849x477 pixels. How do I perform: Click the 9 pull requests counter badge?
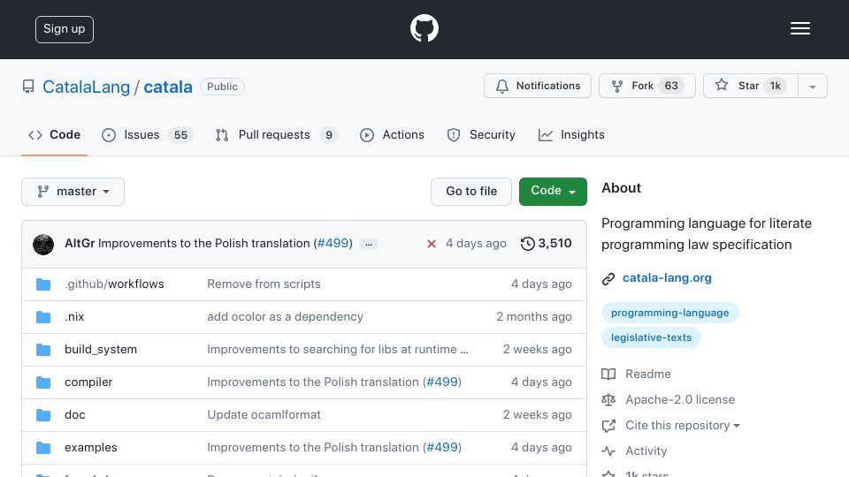pyautogui.click(x=329, y=134)
